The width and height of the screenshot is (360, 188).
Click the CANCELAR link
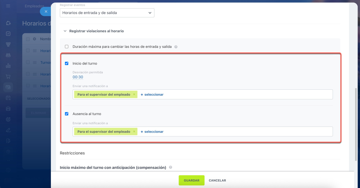(x=217, y=180)
